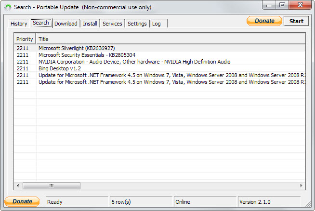Open the Settings tab
The width and height of the screenshot is (315, 211).
(x=137, y=24)
